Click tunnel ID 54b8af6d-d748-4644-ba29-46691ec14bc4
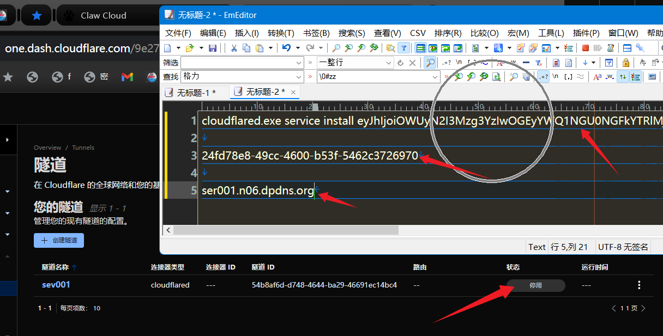Screen dimensions: 663x336 [x=324, y=285]
